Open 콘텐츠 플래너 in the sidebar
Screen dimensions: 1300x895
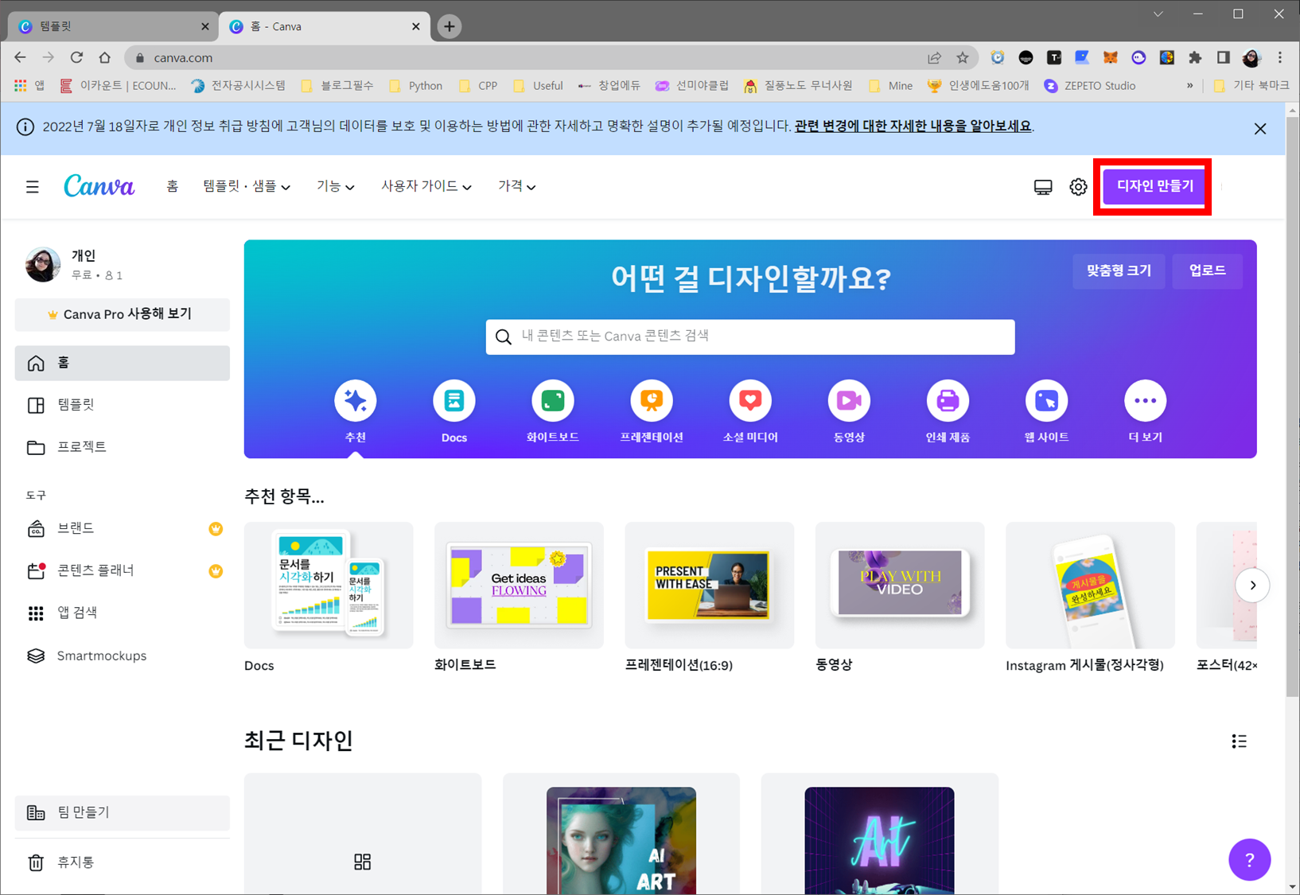123,570
